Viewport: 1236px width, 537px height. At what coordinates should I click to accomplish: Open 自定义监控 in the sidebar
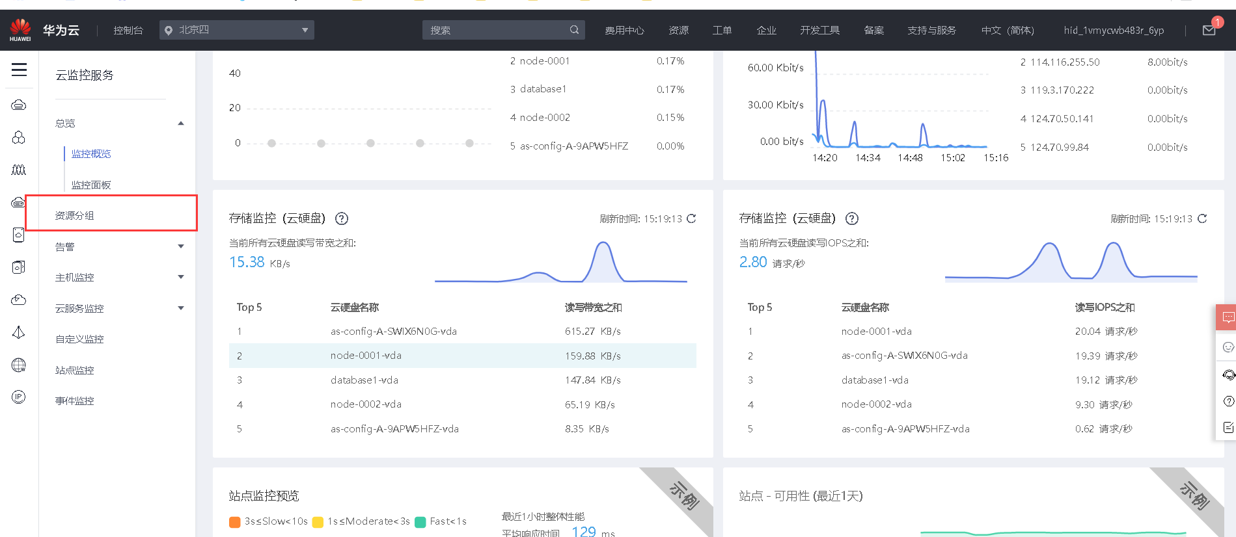pyautogui.click(x=79, y=339)
